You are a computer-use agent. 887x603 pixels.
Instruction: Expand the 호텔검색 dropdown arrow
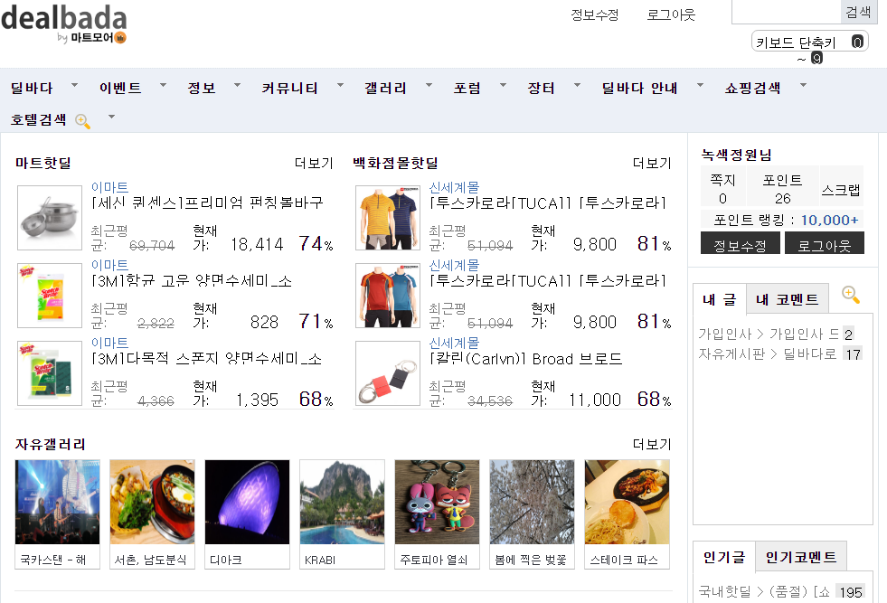111,117
